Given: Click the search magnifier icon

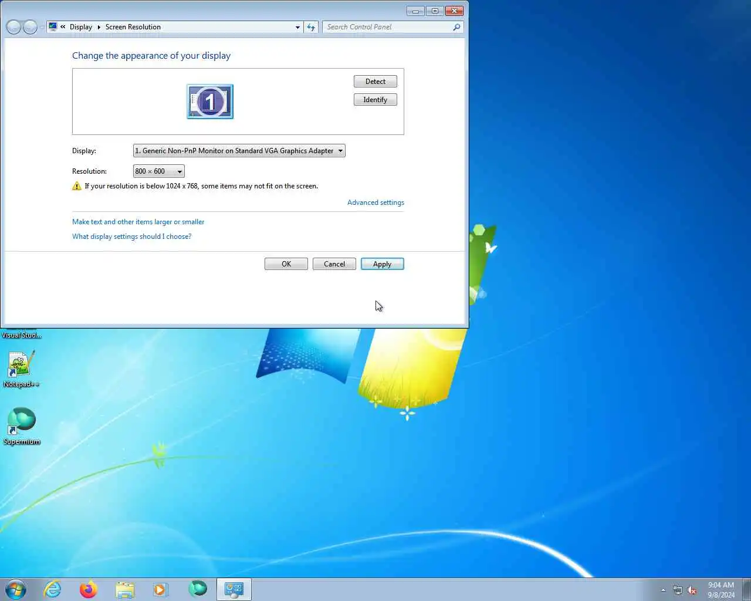Looking at the screenshot, I should pos(456,27).
